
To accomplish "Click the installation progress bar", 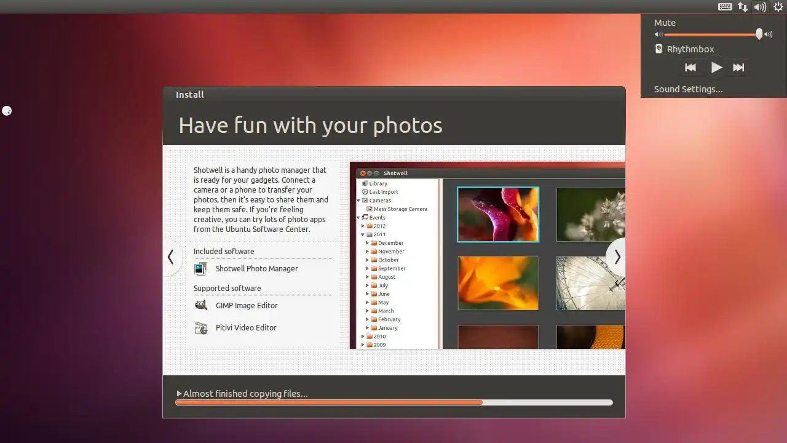I will (x=394, y=402).
